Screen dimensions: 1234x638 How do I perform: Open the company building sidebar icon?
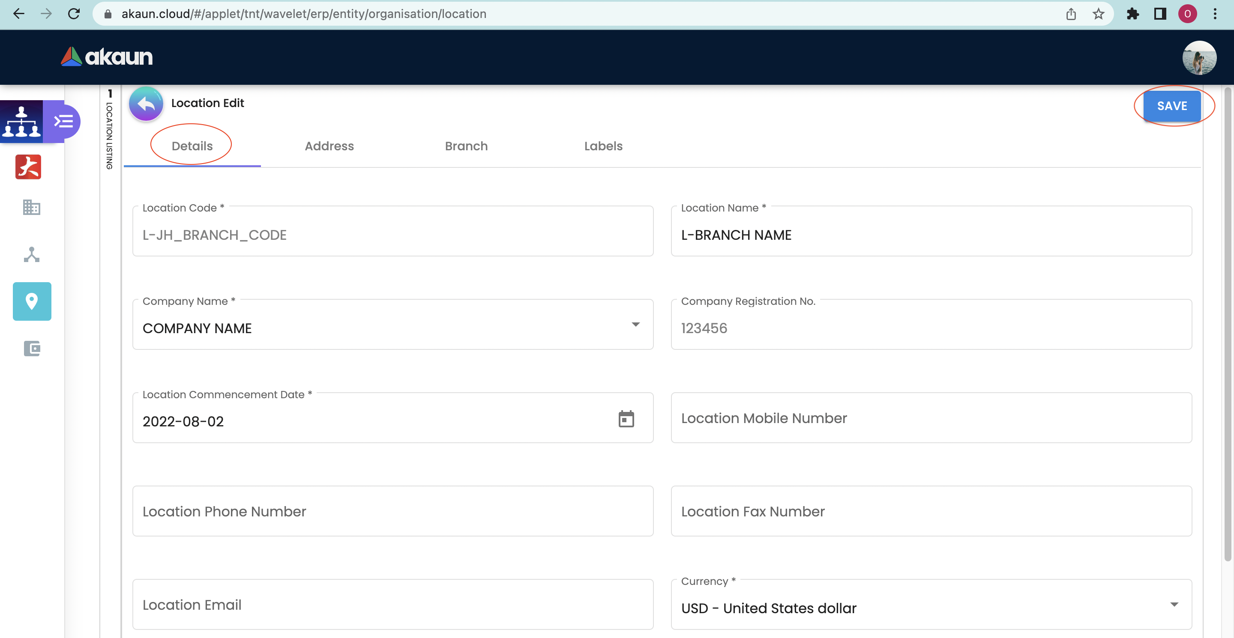32,207
